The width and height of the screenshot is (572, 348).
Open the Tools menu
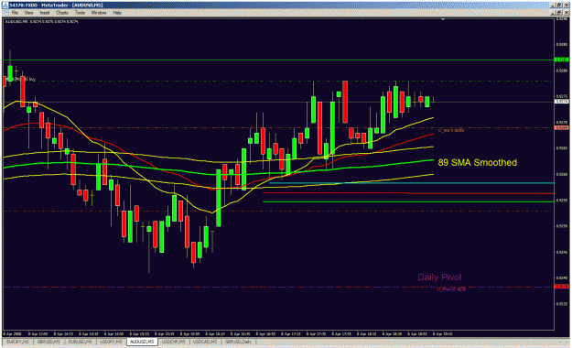[80, 13]
